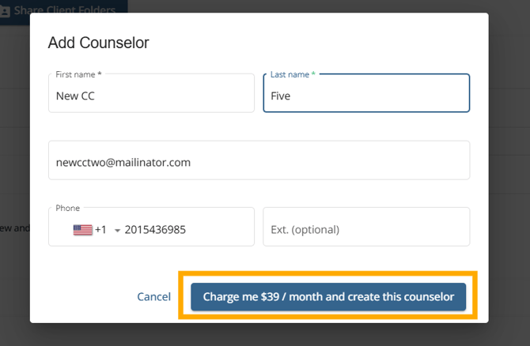
Task: Click the green asterisk beside Last name
Action: [313, 73]
